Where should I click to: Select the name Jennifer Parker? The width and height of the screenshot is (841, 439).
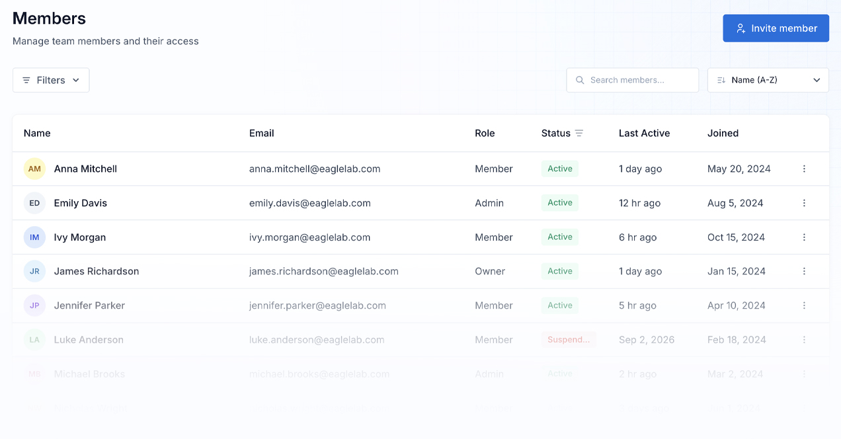89,305
